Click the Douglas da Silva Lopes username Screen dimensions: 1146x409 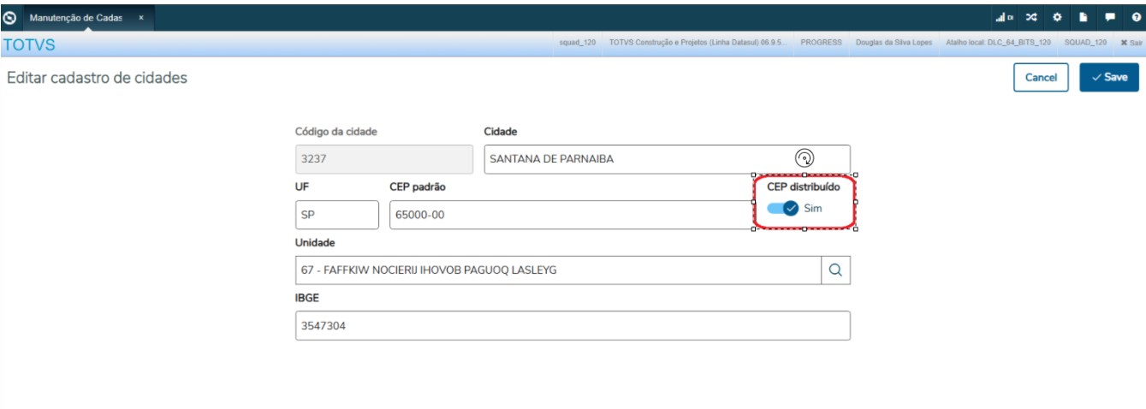(x=894, y=42)
